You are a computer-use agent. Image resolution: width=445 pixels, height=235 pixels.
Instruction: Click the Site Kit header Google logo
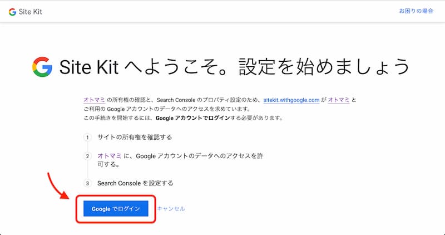[x=12, y=12]
